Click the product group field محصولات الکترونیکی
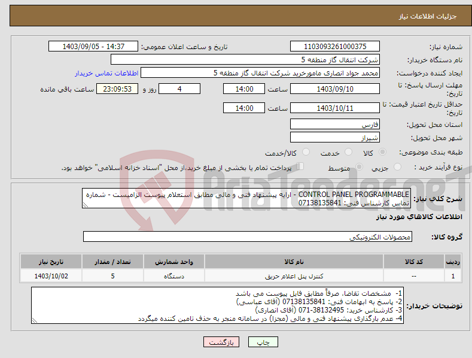472x358 pixels. 248,237
